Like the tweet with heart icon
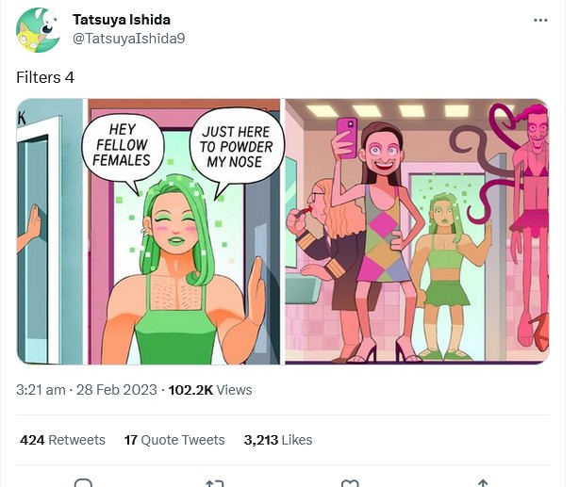 click(x=350, y=482)
